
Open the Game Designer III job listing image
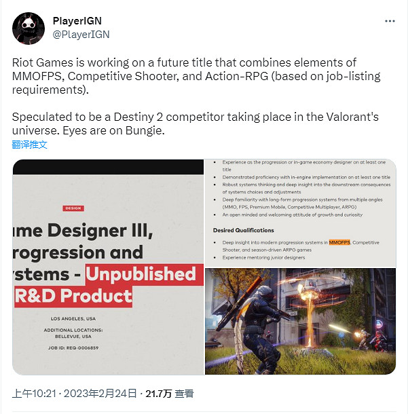click(x=108, y=267)
